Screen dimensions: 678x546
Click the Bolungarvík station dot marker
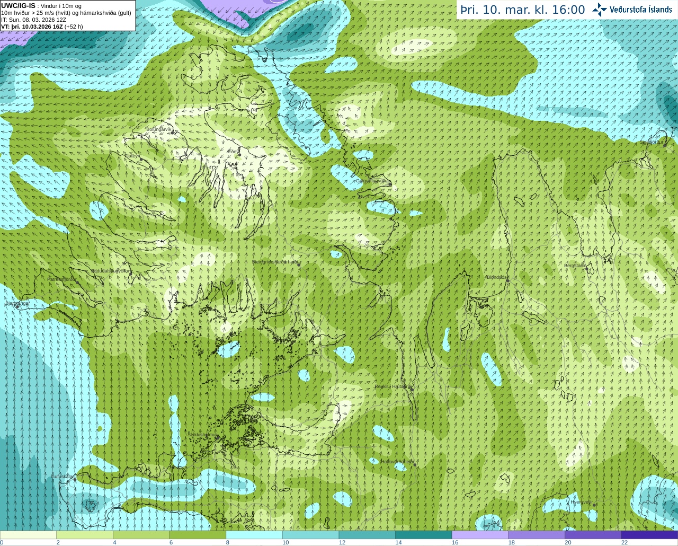[x=173, y=133]
